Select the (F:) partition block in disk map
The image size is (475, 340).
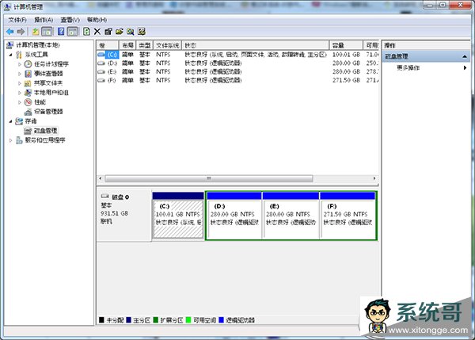tap(348, 216)
